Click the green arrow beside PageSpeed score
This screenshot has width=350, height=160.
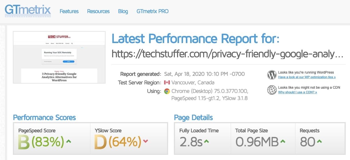tap(69, 141)
